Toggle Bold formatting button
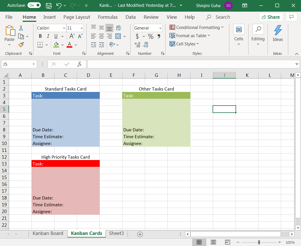This screenshot has width=301, height=246. 40,36
